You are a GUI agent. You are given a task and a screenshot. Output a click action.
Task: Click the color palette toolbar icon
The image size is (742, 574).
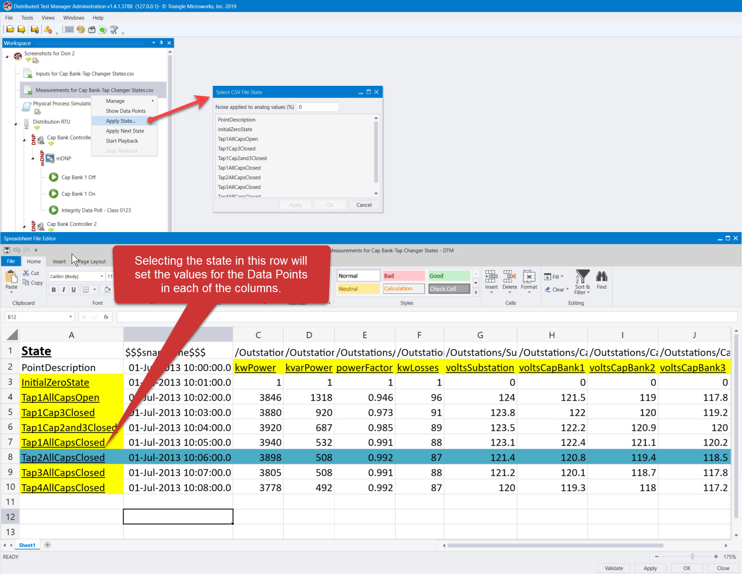(x=81, y=30)
